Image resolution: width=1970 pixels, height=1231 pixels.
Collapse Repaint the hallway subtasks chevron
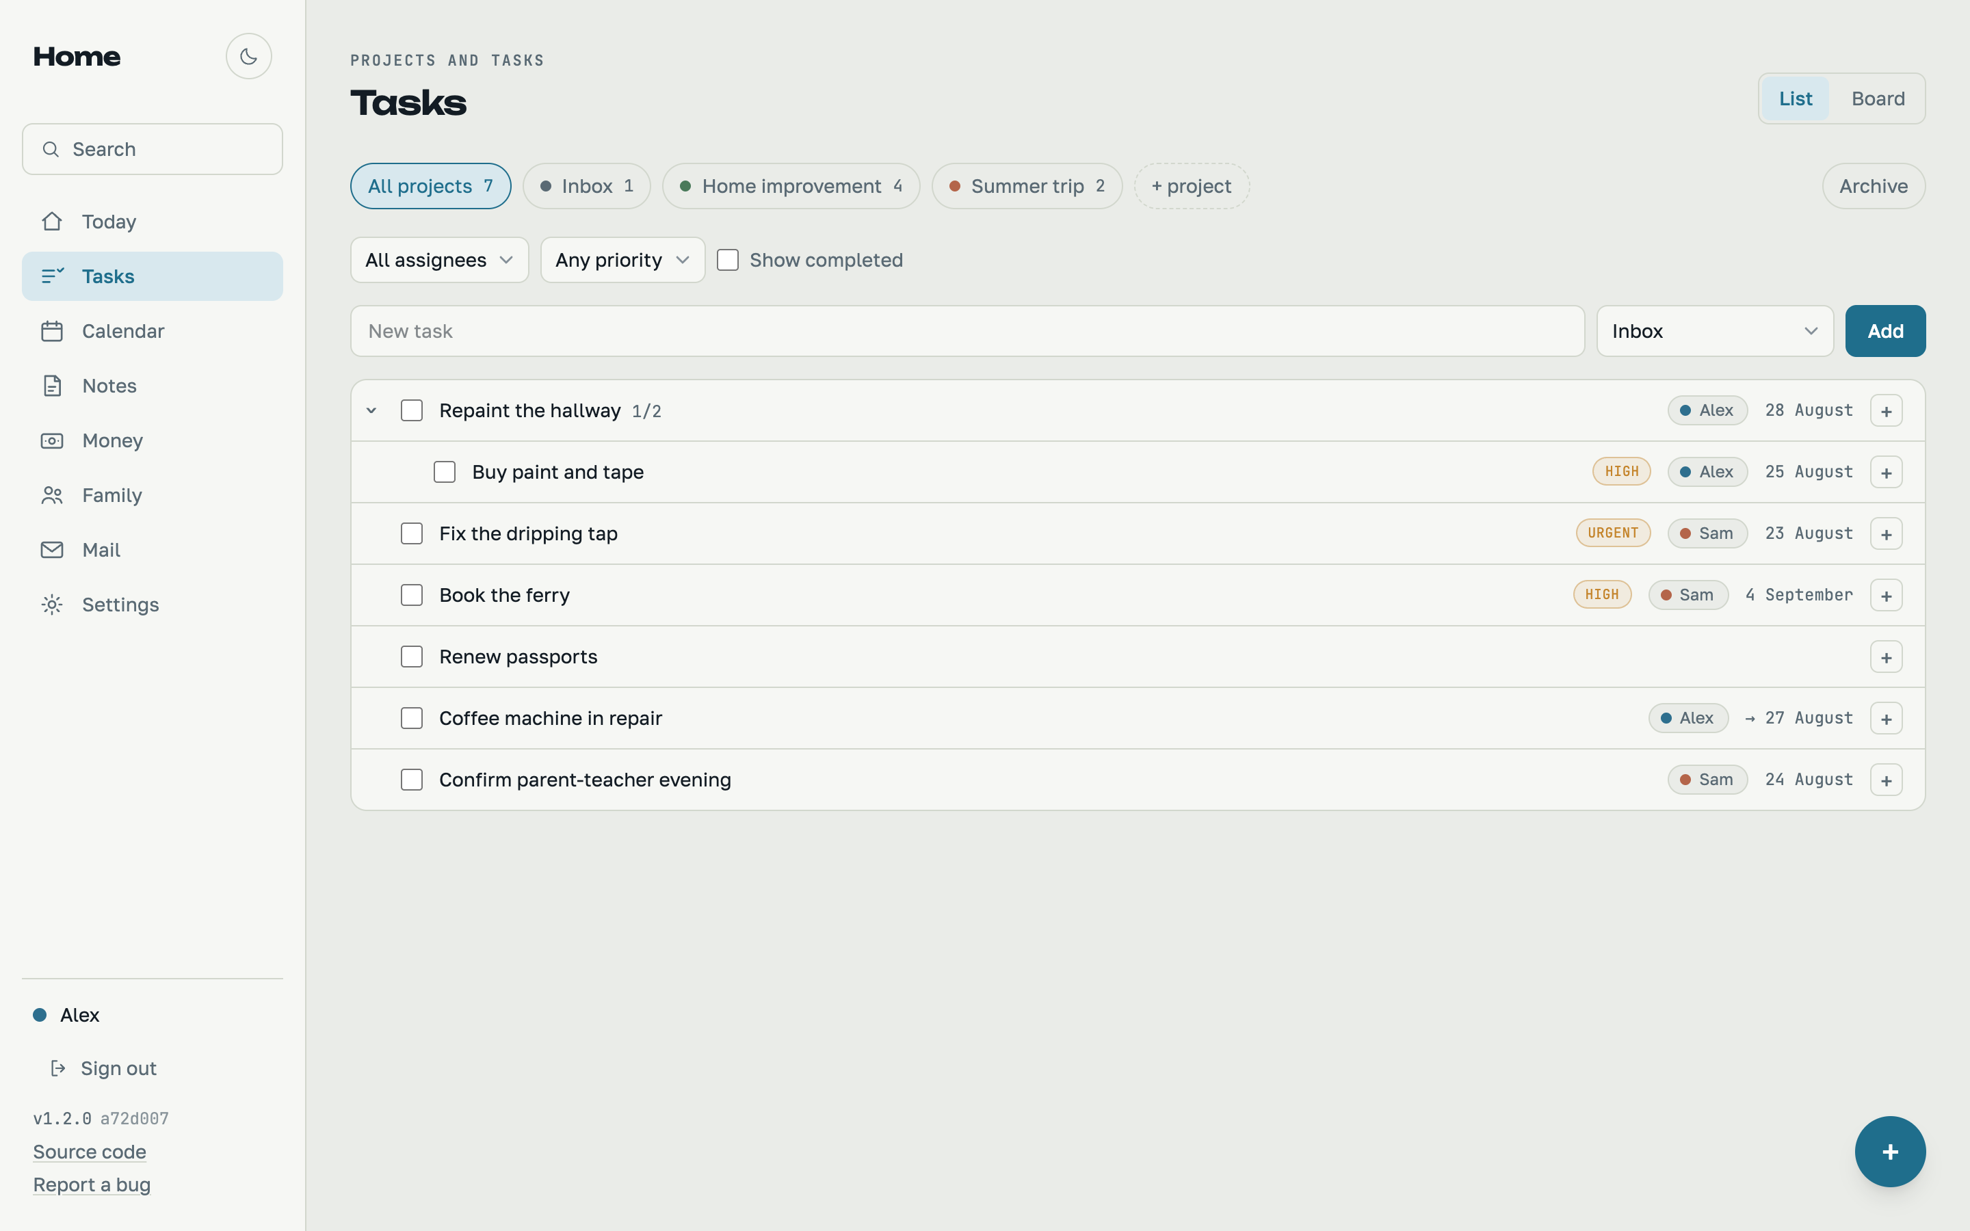[x=371, y=410]
